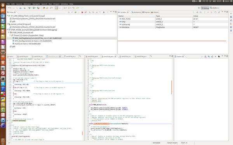Open the main.c editor tab

11,57
